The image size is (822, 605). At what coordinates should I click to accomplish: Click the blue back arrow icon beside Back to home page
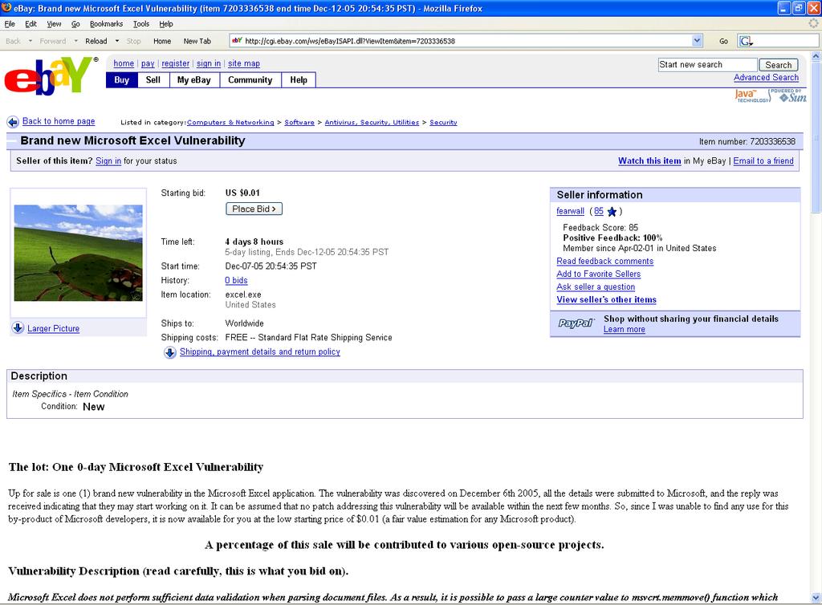click(13, 122)
